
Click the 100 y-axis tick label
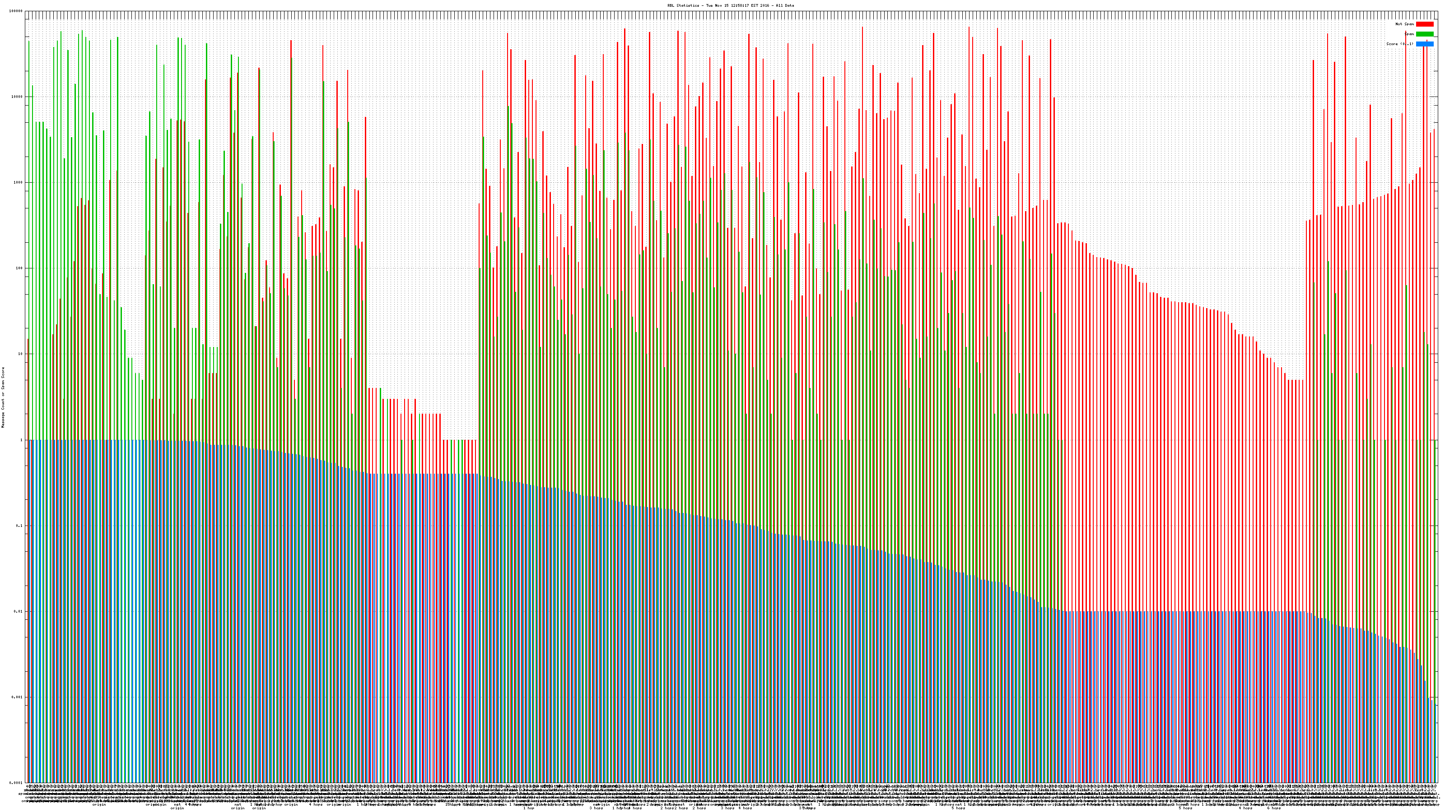19,268
